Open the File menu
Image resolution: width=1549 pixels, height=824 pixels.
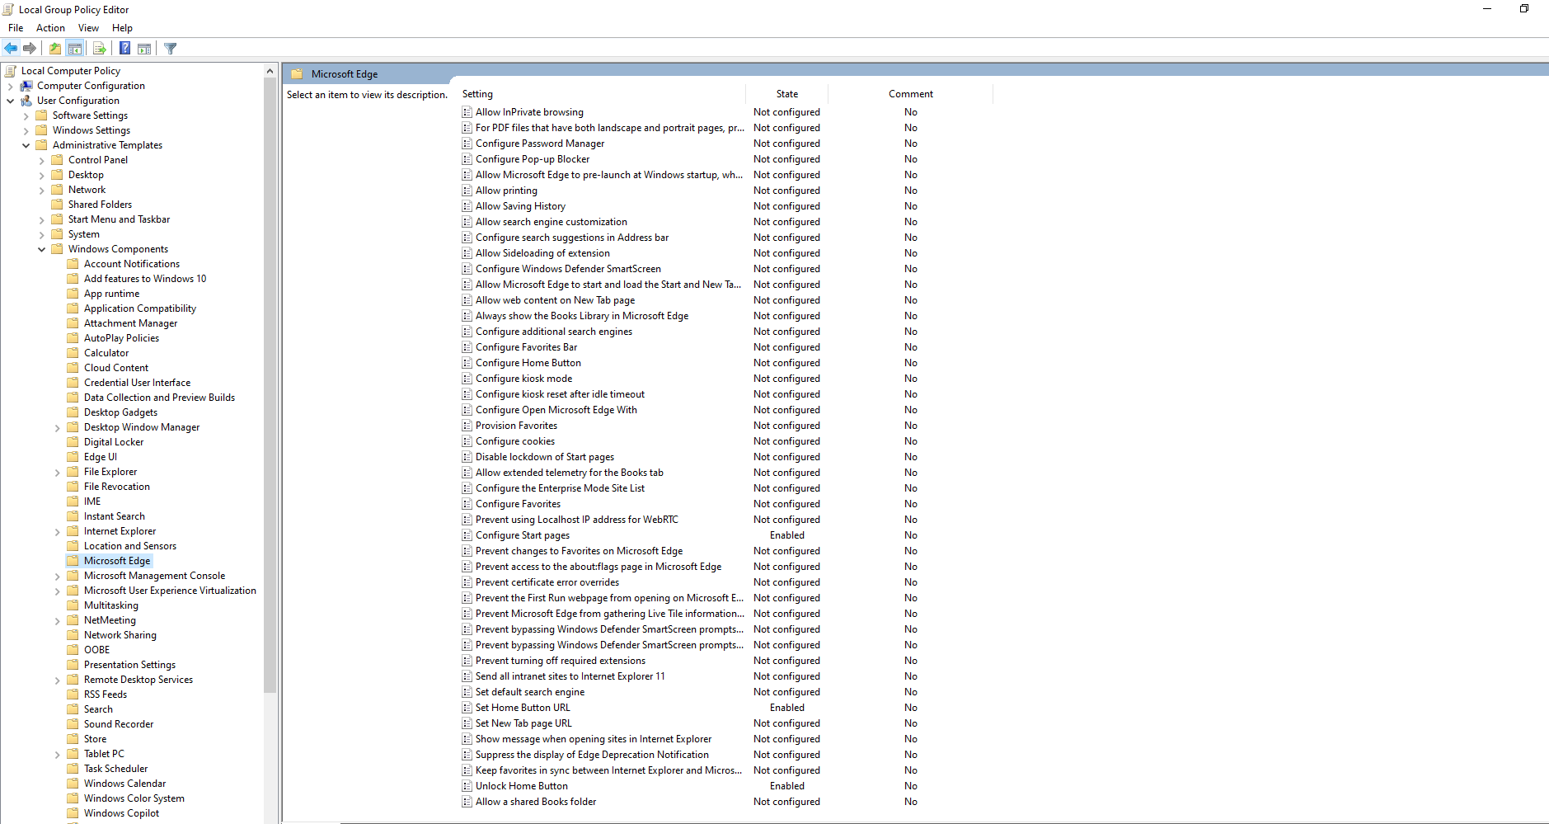tap(16, 28)
